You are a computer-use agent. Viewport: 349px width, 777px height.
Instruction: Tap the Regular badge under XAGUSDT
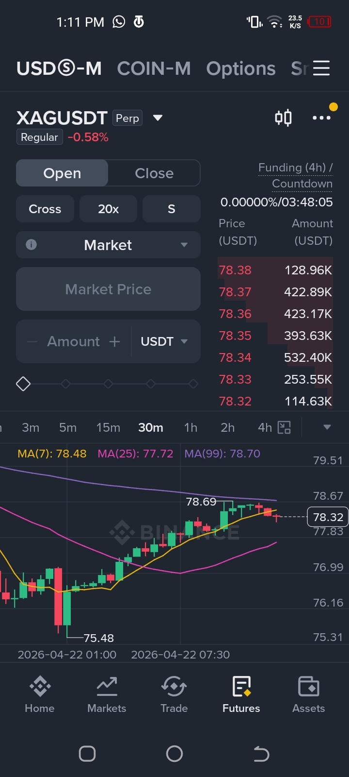39,137
